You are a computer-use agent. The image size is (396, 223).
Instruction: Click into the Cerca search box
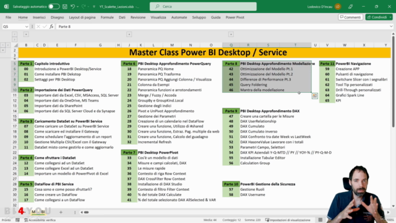203,6
